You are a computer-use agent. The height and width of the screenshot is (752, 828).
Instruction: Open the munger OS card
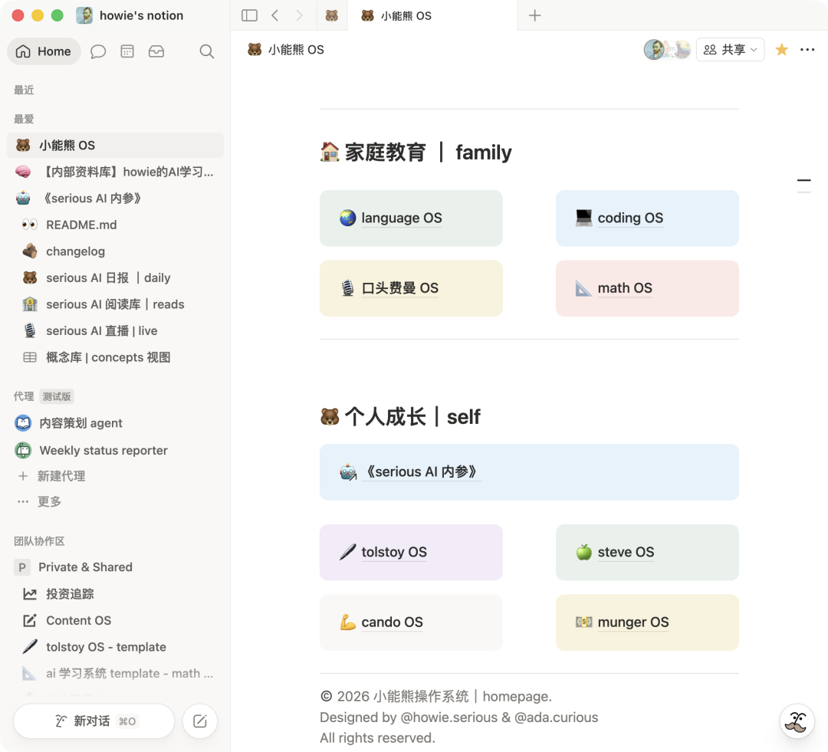point(647,622)
